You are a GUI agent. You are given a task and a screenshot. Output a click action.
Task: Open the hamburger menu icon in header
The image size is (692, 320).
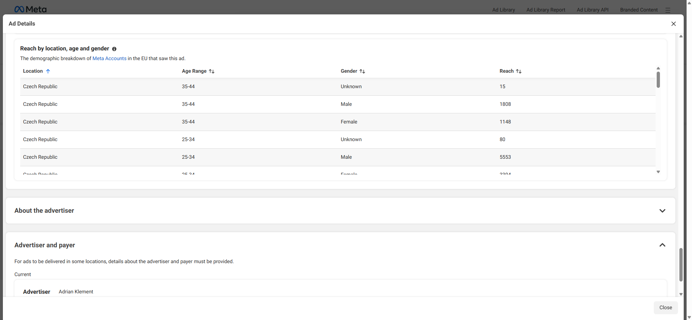pyautogui.click(x=668, y=10)
